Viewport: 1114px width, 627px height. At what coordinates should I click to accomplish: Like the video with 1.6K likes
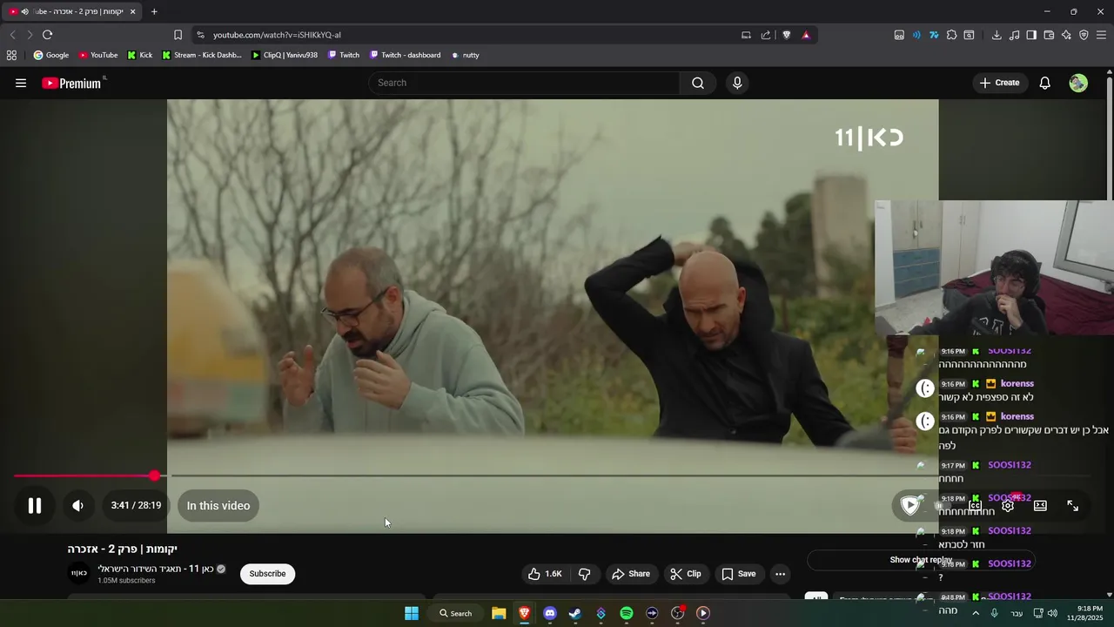(x=545, y=574)
